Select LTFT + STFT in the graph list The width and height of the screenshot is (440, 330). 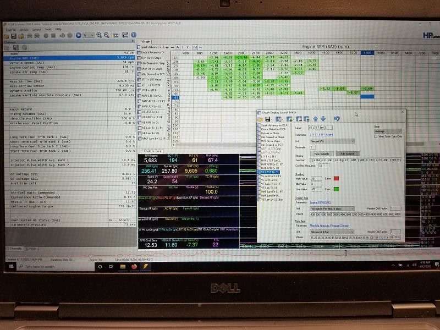[147, 90]
